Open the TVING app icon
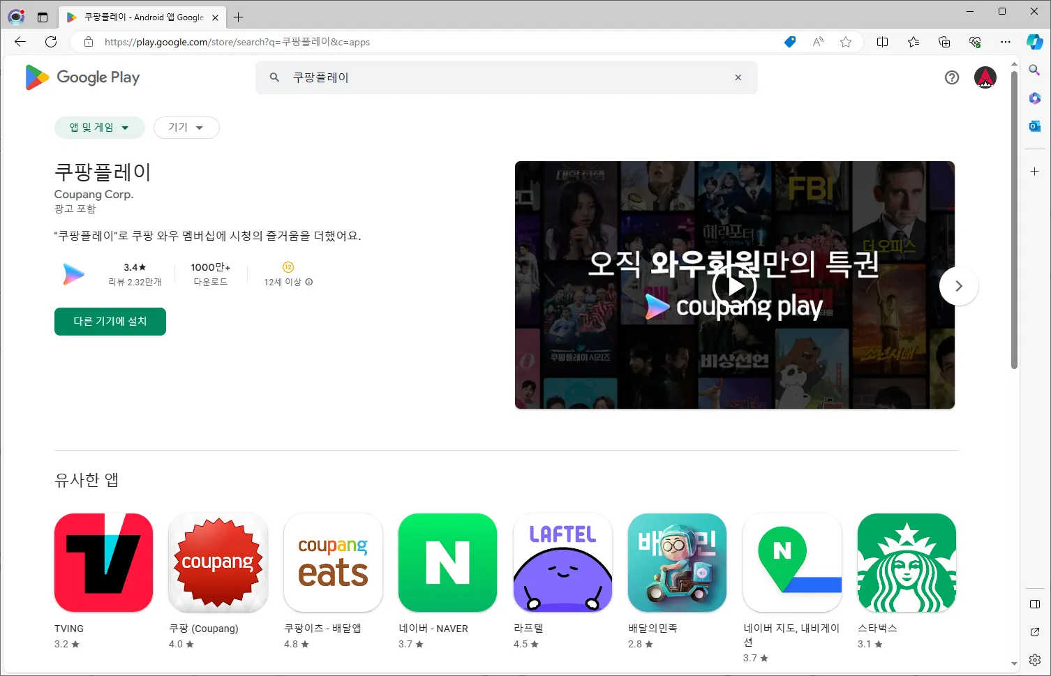The width and height of the screenshot is (1051, 676). point(103,562)
